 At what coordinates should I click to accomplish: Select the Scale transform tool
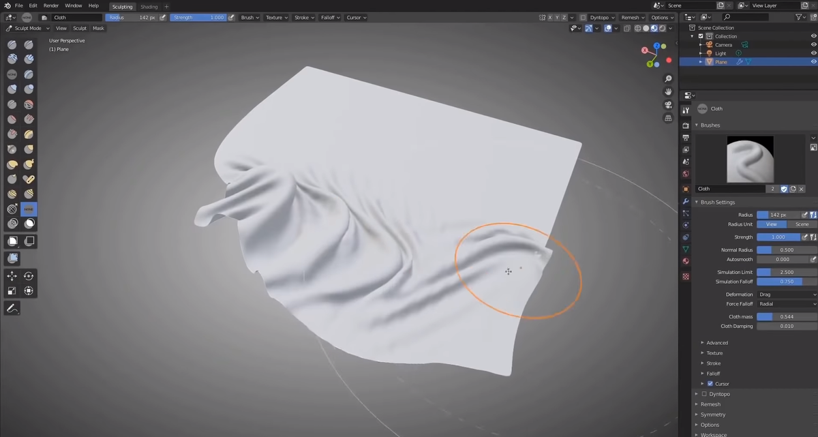point(12,291)
